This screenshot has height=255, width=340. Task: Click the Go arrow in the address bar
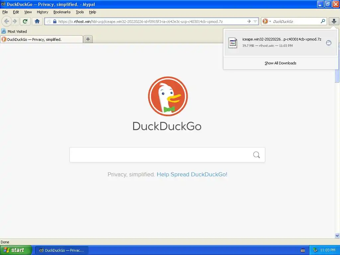click(x=249, y=21)
